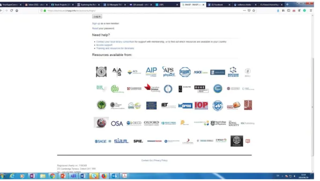The height and width of the screenshot is (181, 320).
Task: Click the Oxford University Press logo
Action: (x=151, y=123)
